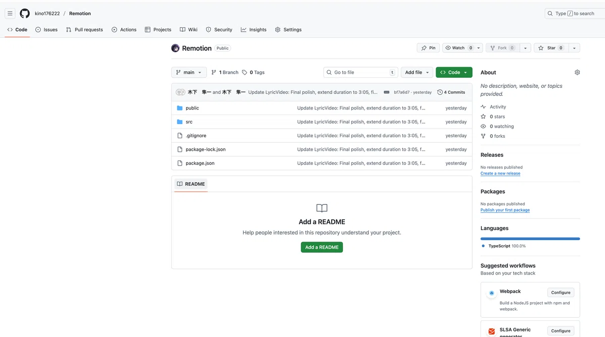605x337 pixels.
Task: Open the Packages heading link
Action: pos(493,192)
